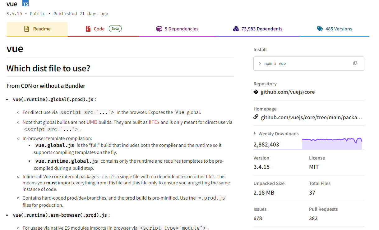Click the 2,882,403 downloads count
This screenshot has height=230, width=379.
[x=266, y=145]
